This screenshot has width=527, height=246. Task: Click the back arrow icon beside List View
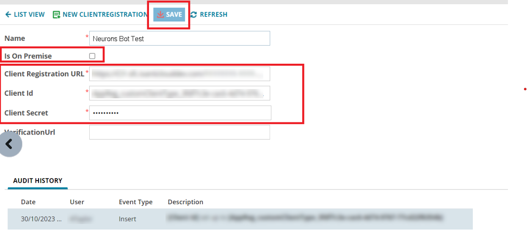click(x=8, y=14)
